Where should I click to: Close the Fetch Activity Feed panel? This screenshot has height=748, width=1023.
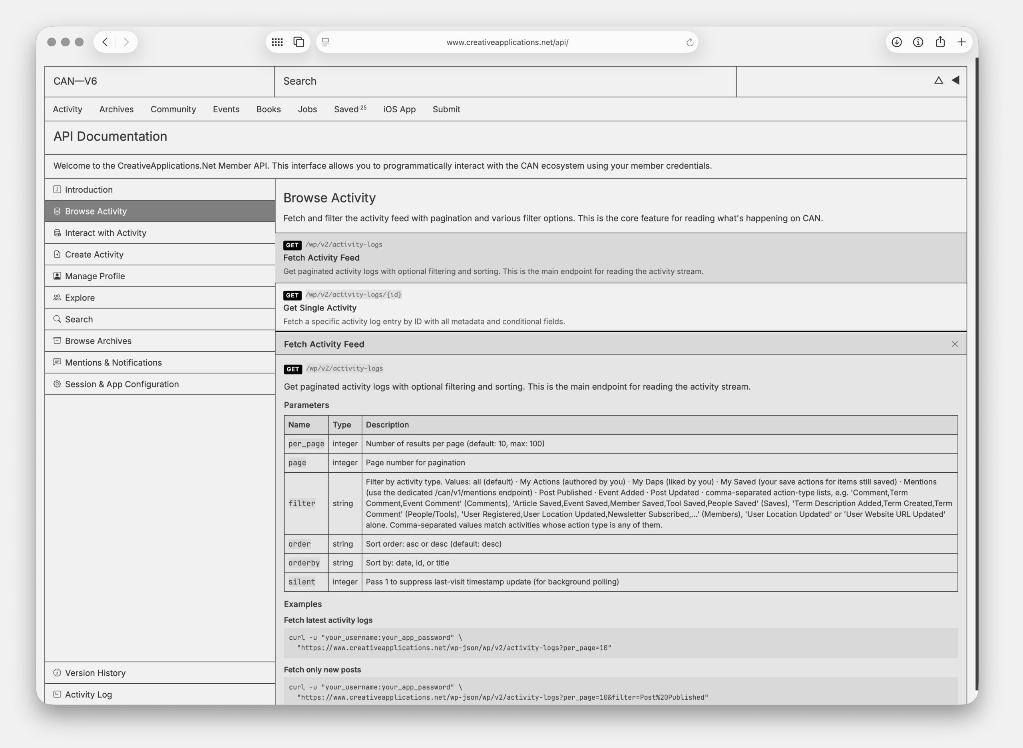point(955,344)
